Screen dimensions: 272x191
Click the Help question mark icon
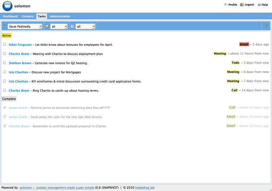259,5
